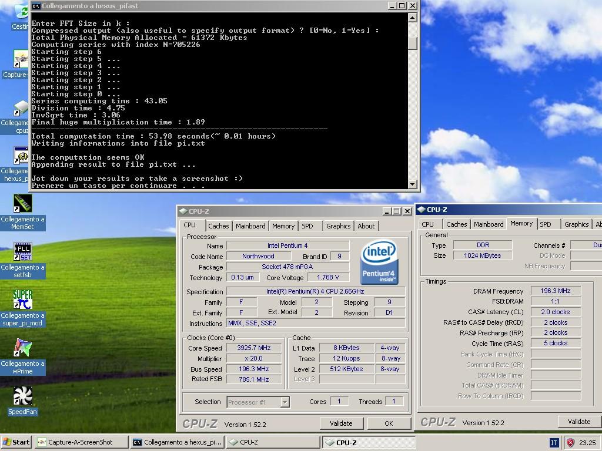This screenshot has width=602, height=451.
Task: Click the console window system menu icon
Action: [x=36, y=6]
